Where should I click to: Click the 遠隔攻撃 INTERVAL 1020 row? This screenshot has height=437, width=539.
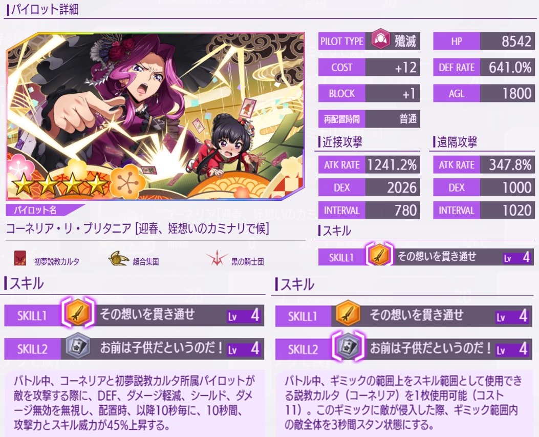coord(484,210)
